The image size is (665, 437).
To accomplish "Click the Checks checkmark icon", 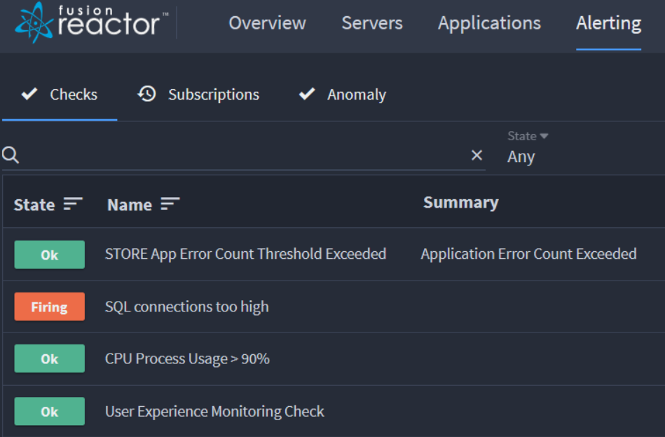I will pos(29,93).
